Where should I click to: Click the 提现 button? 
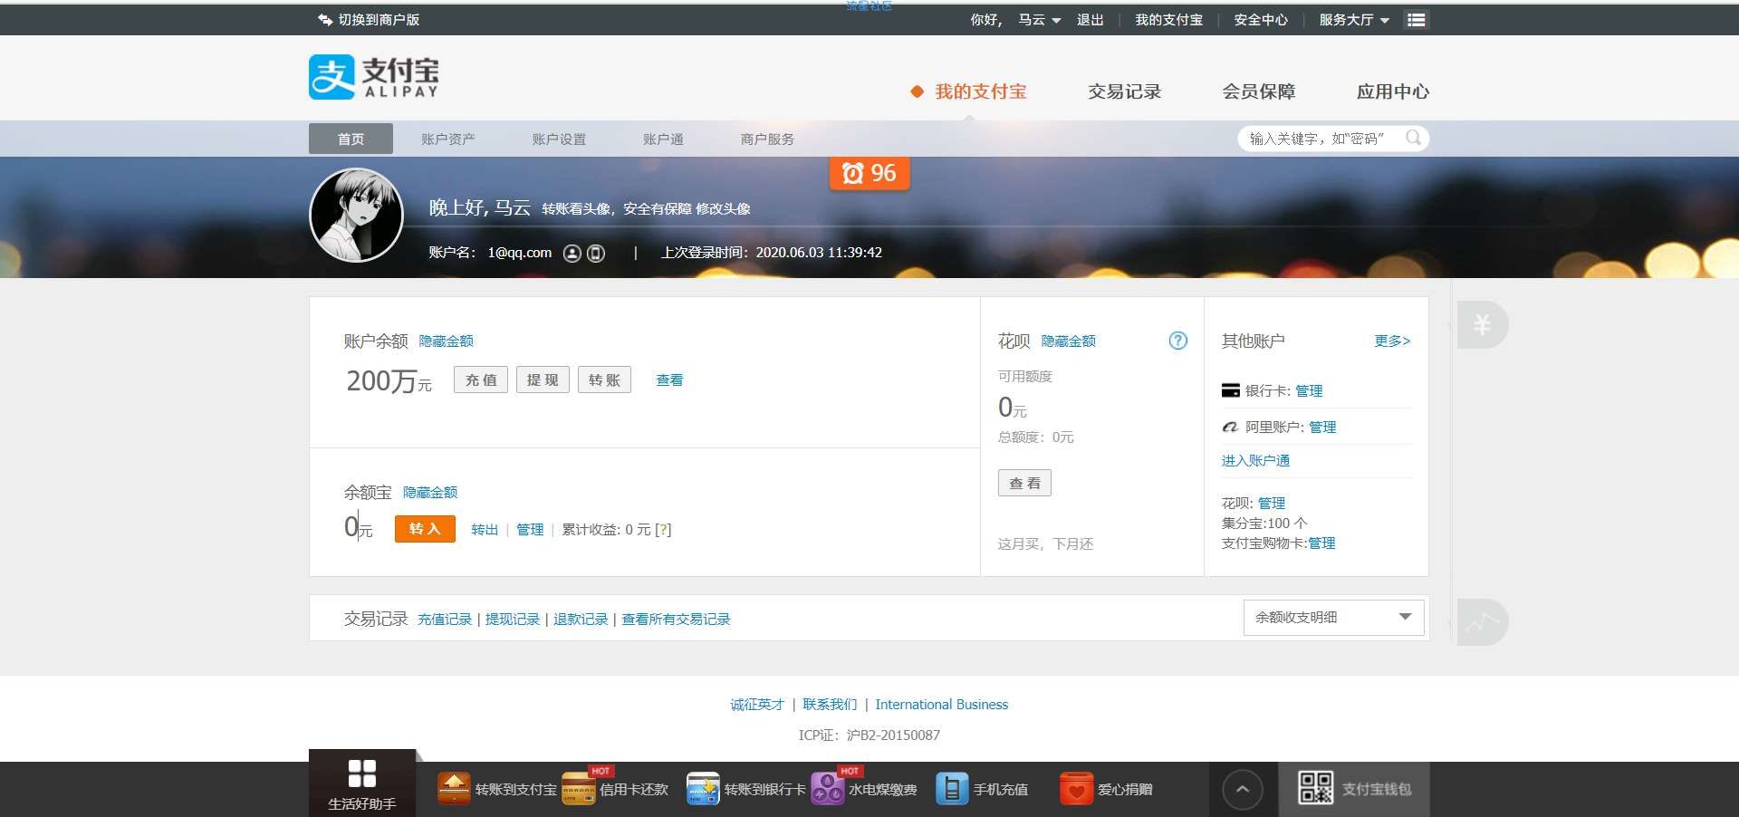tap(543, 380)
